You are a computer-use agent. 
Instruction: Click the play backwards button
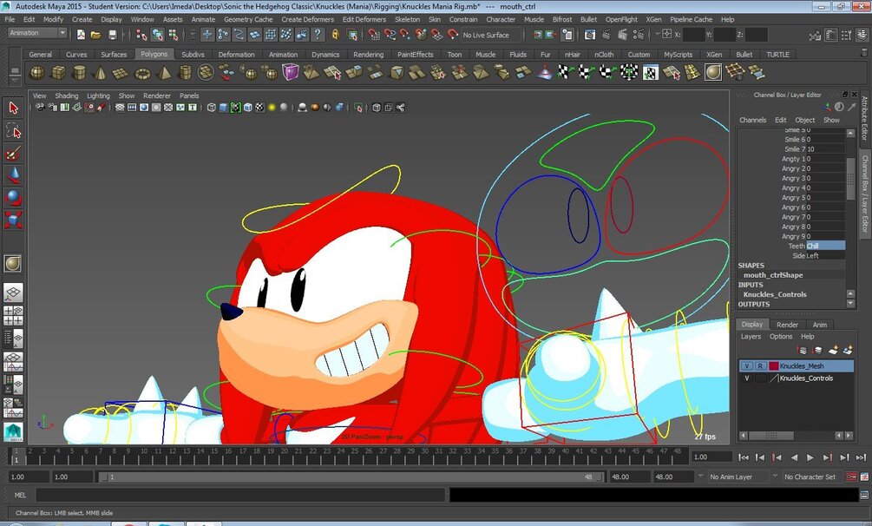point(794,457)
